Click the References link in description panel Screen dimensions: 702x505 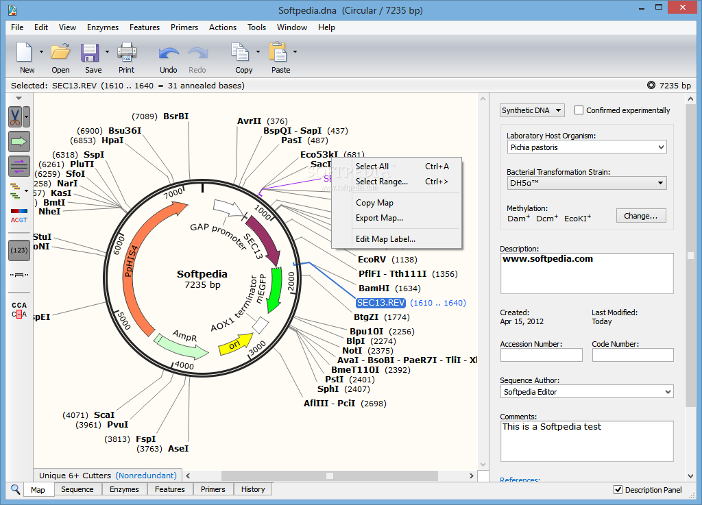[x=520, y=480]
